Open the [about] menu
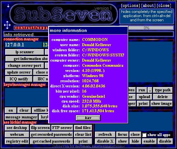 point(148,5)
